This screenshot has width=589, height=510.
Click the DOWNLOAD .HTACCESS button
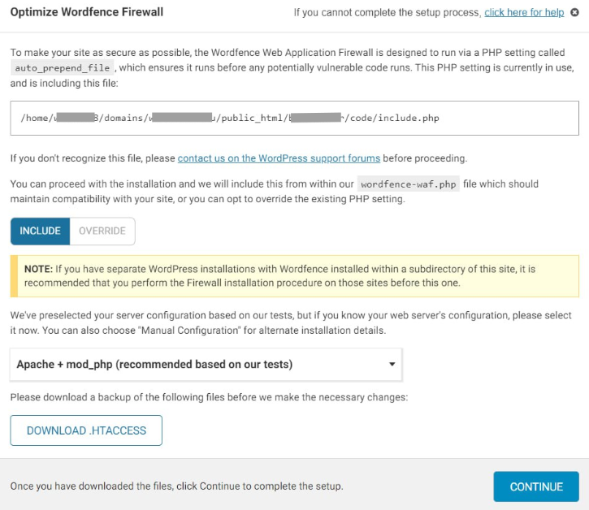[86, 430]
